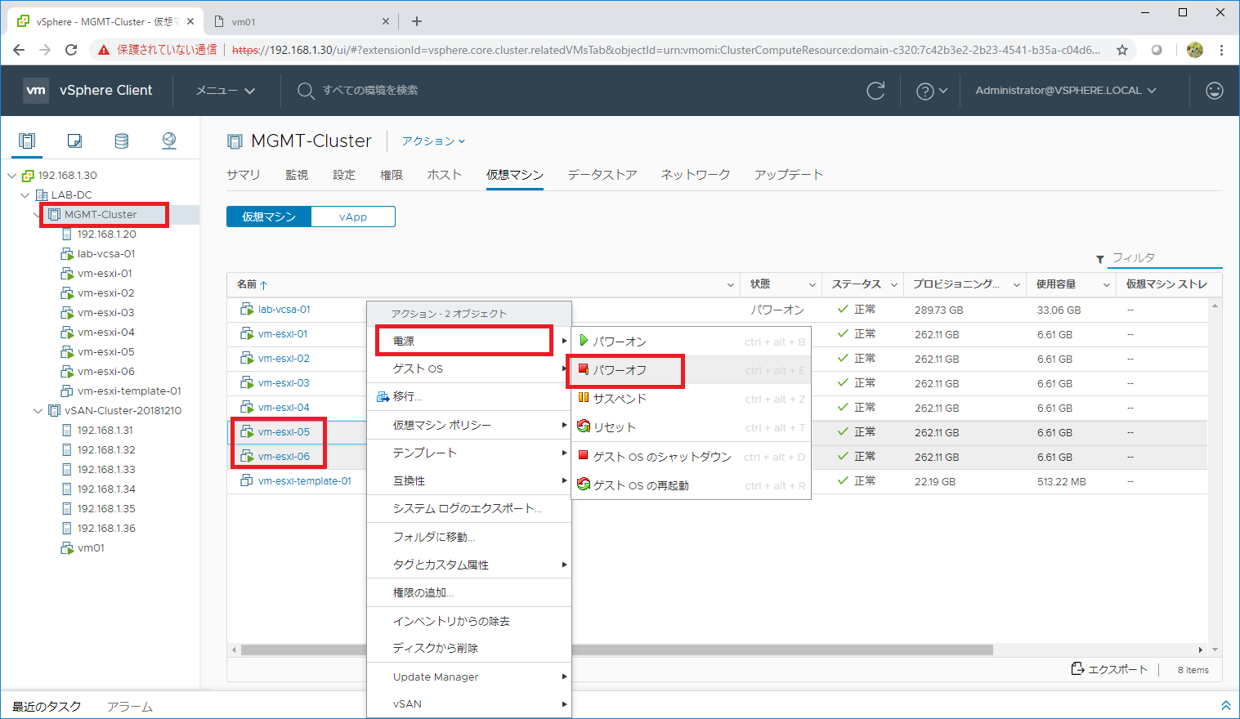Open the 名前 column dropdown arrow
Screen dimensions: 1240x719
click(731, 285)
